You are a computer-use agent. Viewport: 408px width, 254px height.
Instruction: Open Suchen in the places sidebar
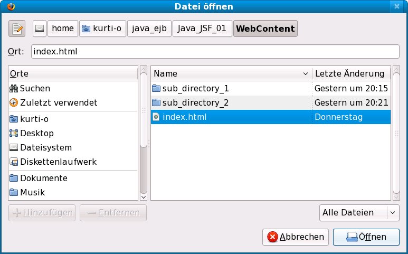(35, 88)
